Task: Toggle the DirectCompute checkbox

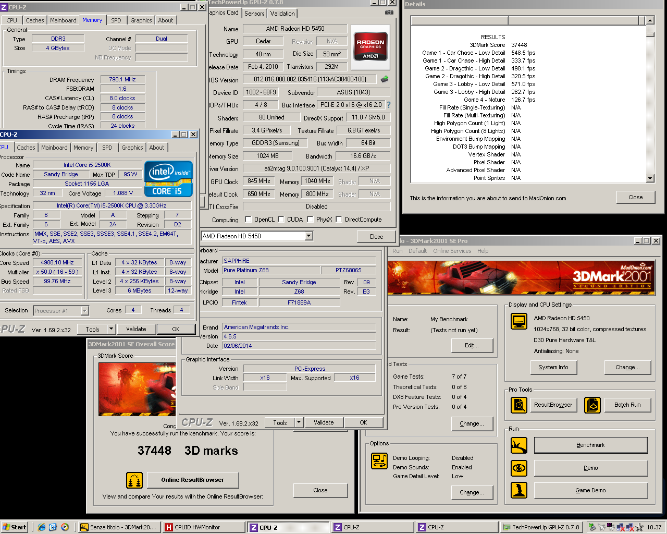Action: [339, 220]
